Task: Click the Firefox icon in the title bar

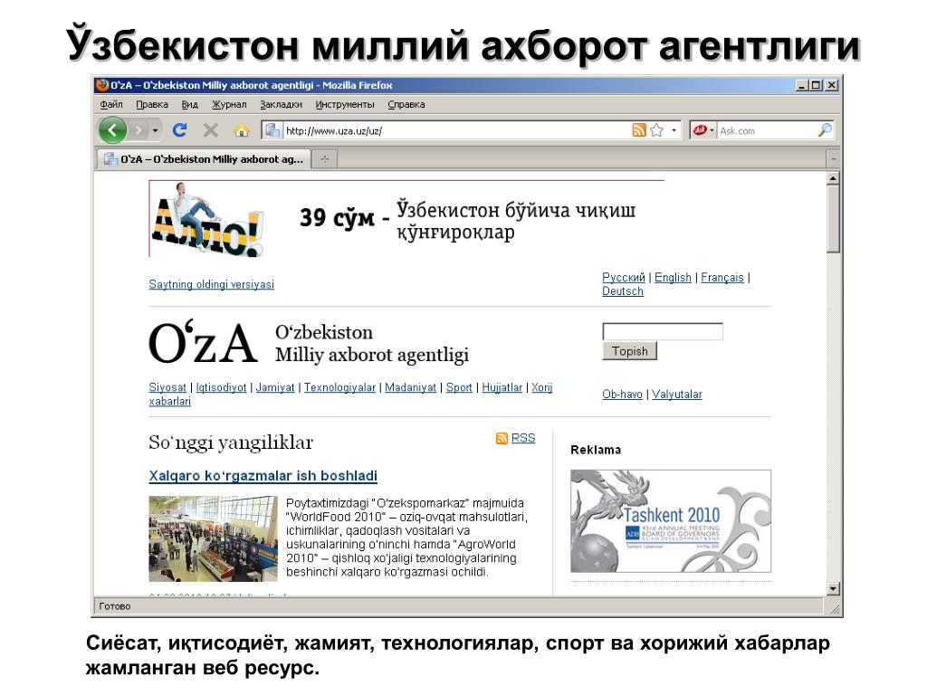Action: 103,85
